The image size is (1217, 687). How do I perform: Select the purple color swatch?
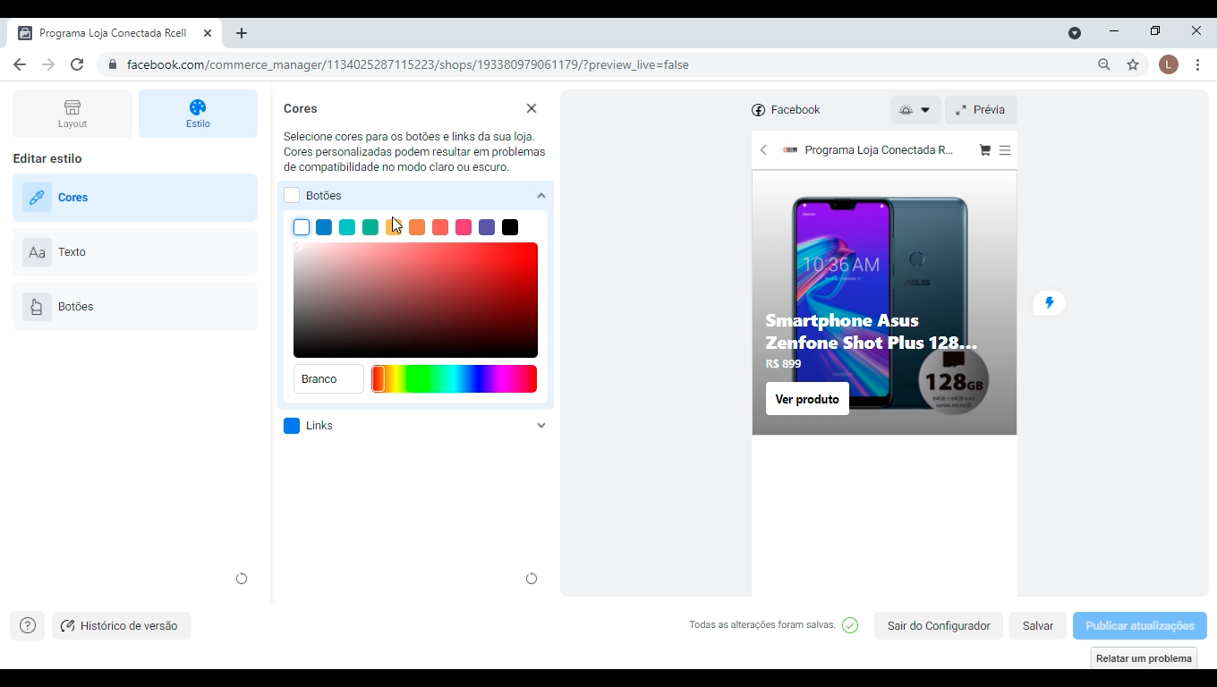pos(487,227)
